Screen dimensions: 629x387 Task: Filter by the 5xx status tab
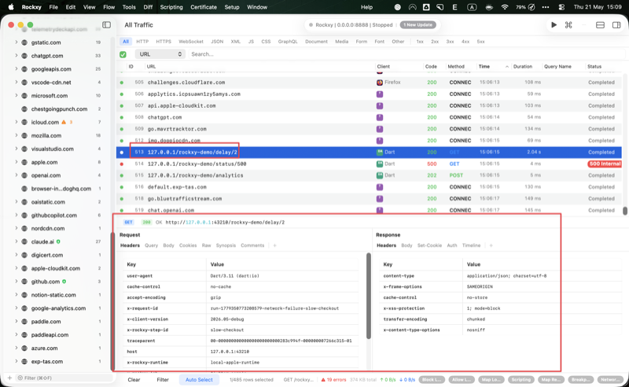[x=480, y=42]
